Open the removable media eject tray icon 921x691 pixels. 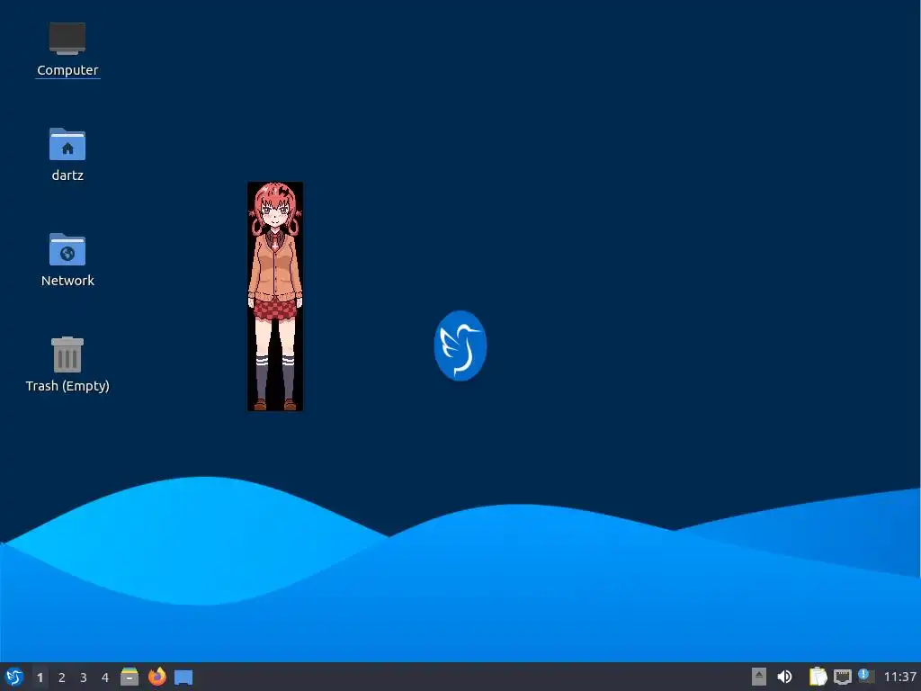pyautogui.click(x=759, y=677)
